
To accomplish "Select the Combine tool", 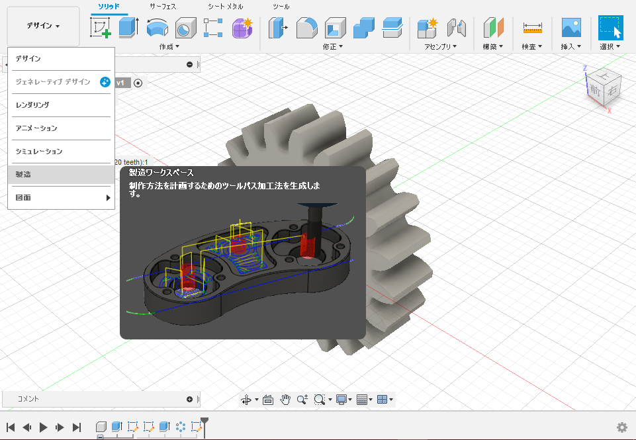I will click(364, 28).
